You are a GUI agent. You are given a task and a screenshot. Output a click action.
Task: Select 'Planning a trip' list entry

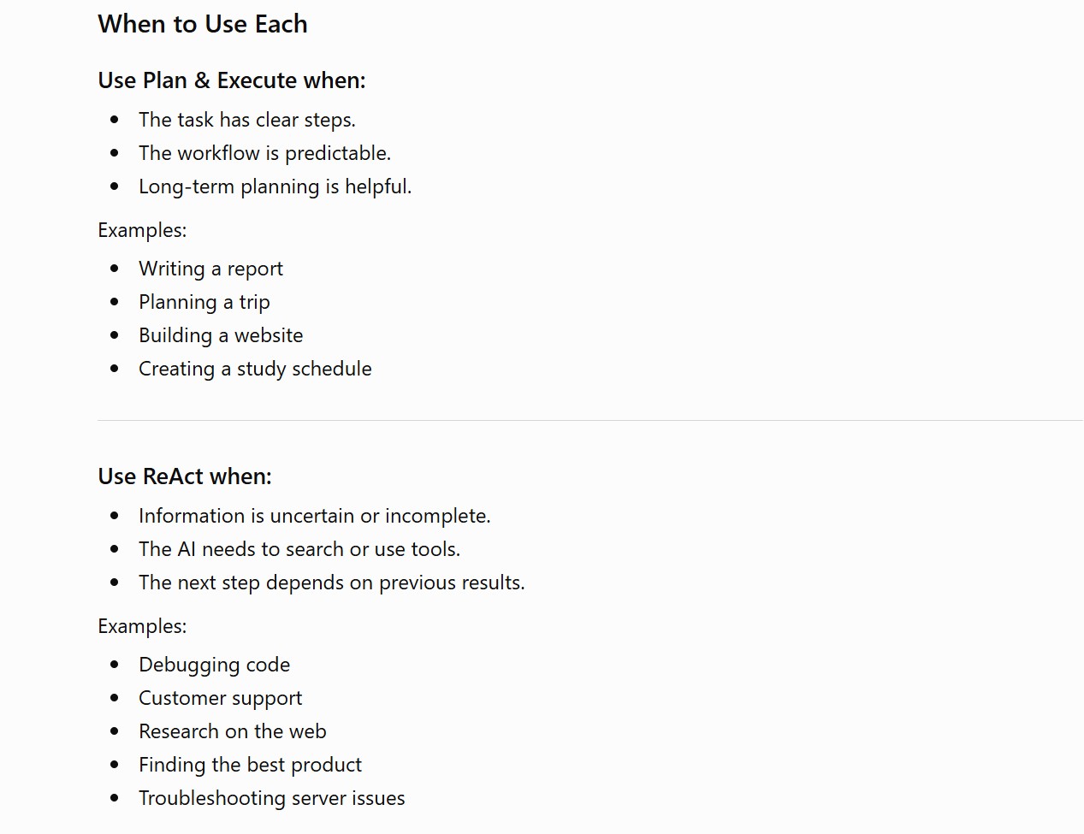coord(204,302)
